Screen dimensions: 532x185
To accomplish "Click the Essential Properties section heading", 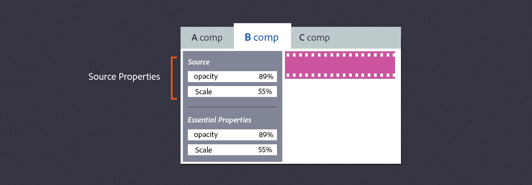I will (x=219, y=120).
